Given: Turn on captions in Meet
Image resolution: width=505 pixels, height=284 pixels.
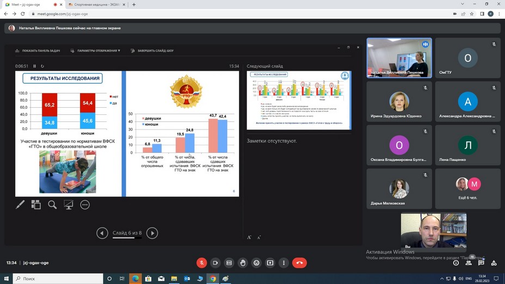Looking at the screenshot, I should pos(229,263).
